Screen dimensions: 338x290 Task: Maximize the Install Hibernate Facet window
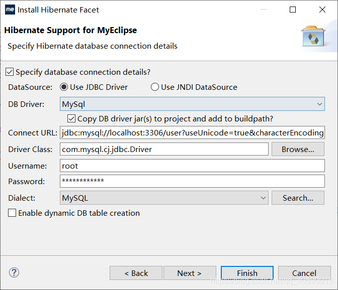tap(293, 10)
